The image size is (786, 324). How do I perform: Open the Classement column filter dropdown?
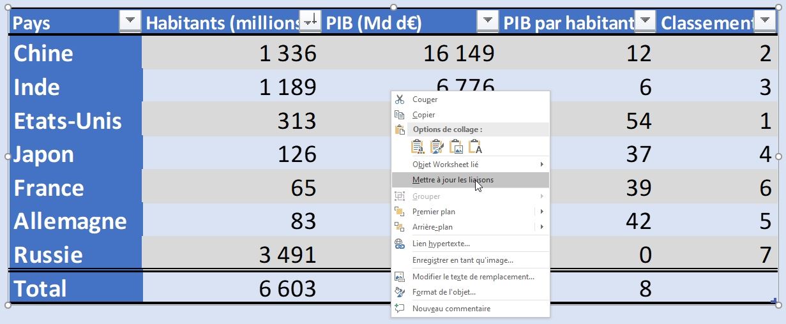pos(764,21)
